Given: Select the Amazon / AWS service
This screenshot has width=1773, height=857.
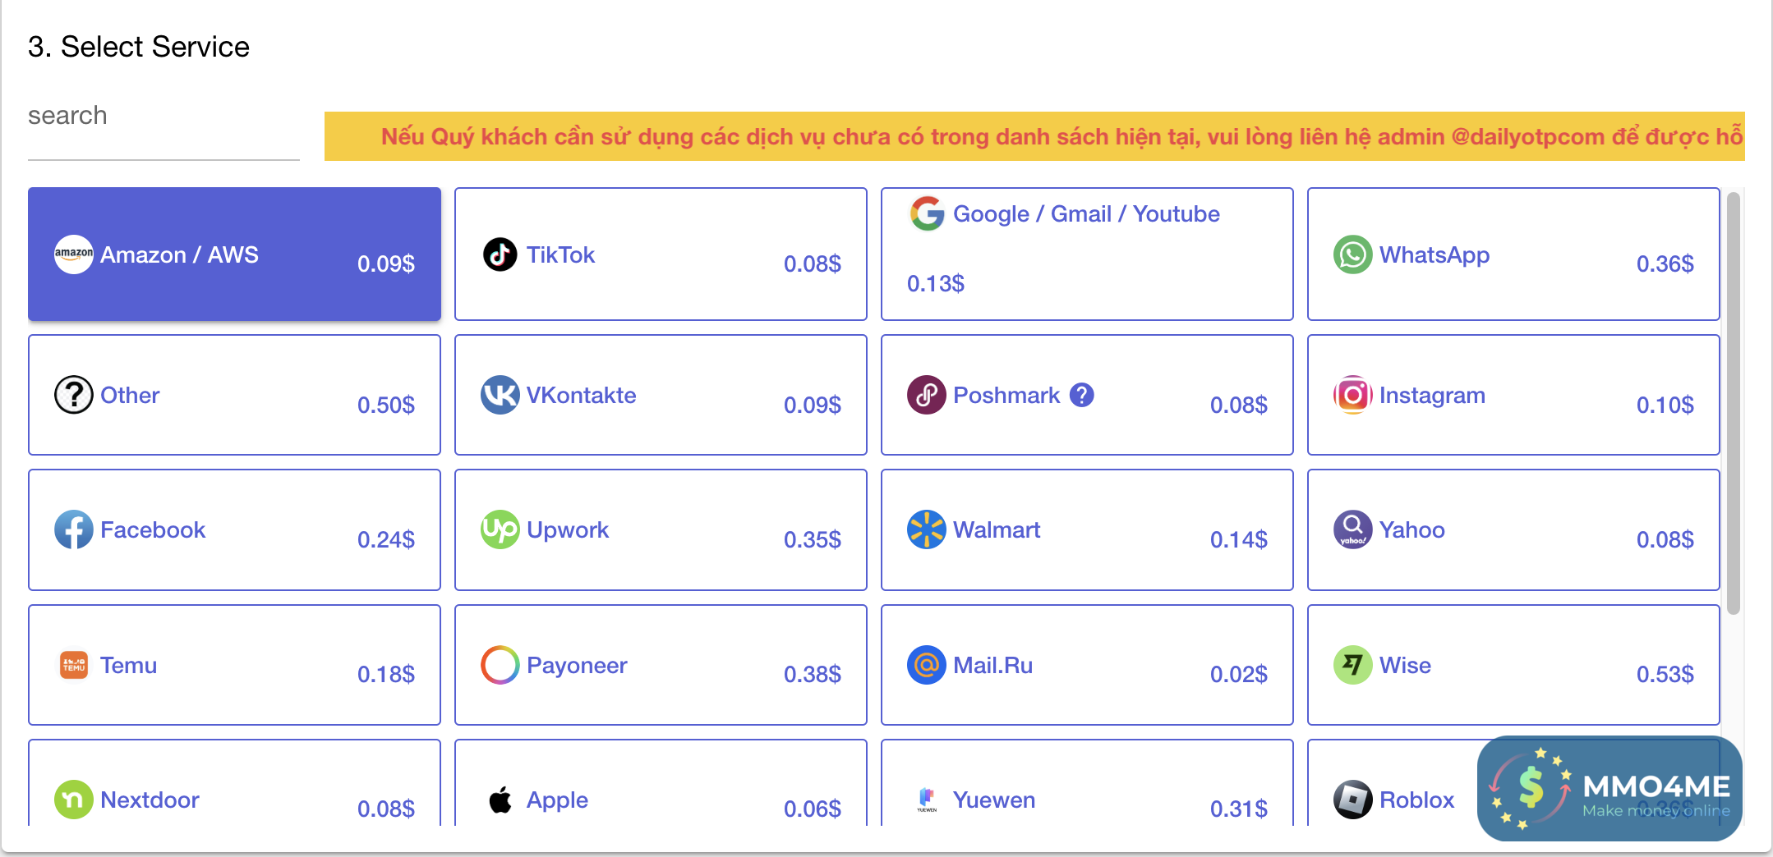Looking at the screenshot, I should tap(234, 254).
